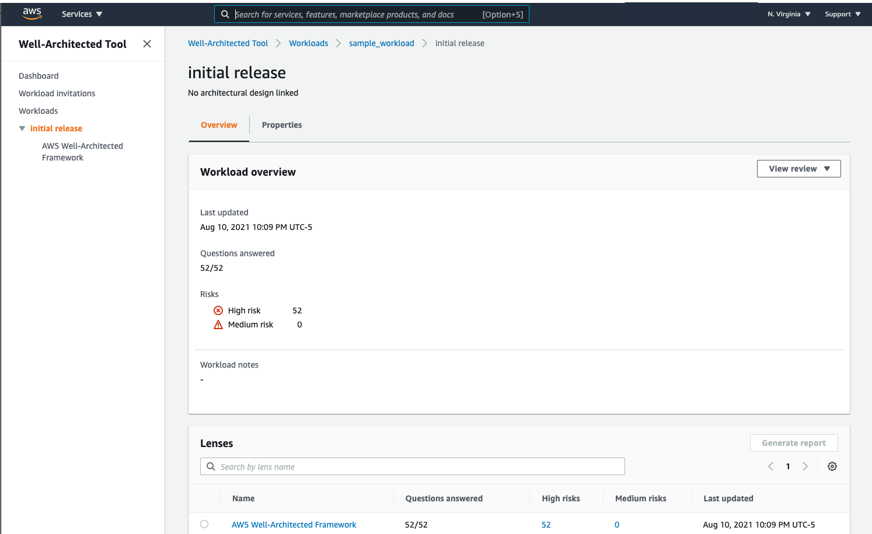Screen dimensions: 872x534
Task: Sort by Medium risks column header
Action: [640, 498]
